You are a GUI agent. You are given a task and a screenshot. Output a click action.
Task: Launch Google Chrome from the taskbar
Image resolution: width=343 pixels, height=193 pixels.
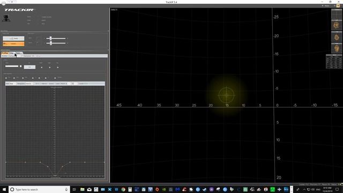(123, 189)
